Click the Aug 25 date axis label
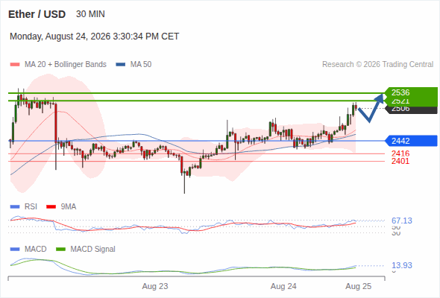 point(359,286)
